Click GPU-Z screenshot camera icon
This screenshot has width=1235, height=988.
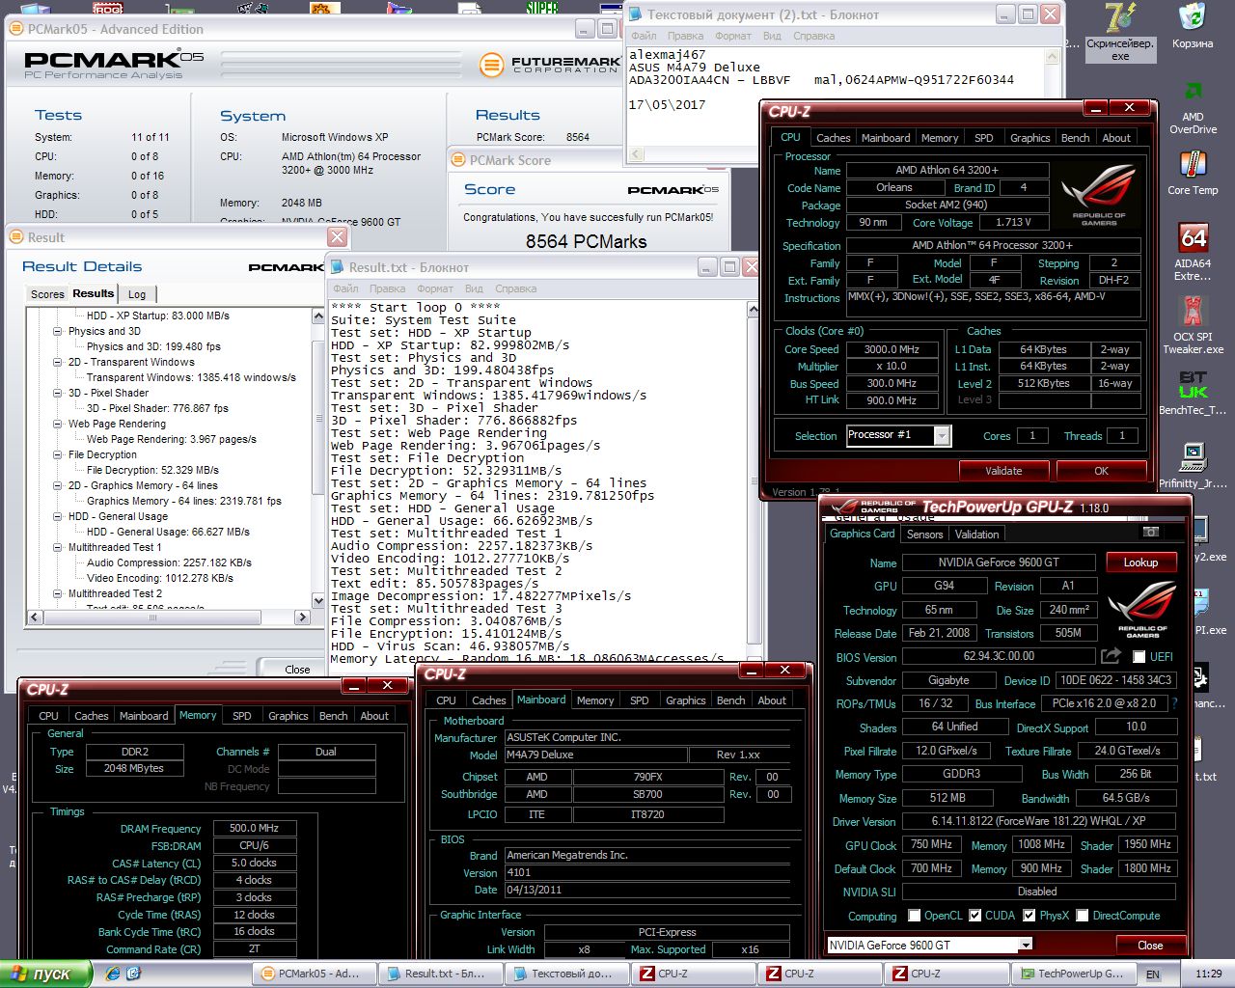pyautogui.click(x=1151, y=533)
